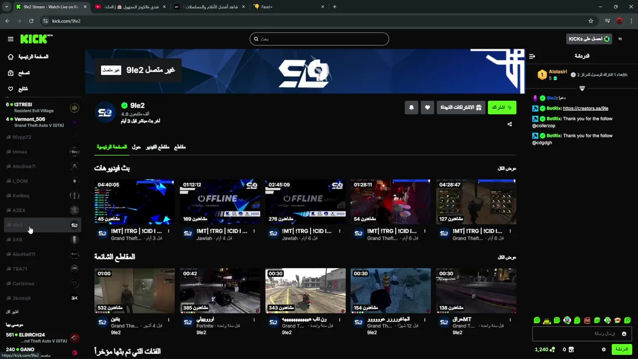The width and height of the screenshot is (638, 359).
Task: Open options menu for 02:45:09 video
Action: [x=339, y=231]
